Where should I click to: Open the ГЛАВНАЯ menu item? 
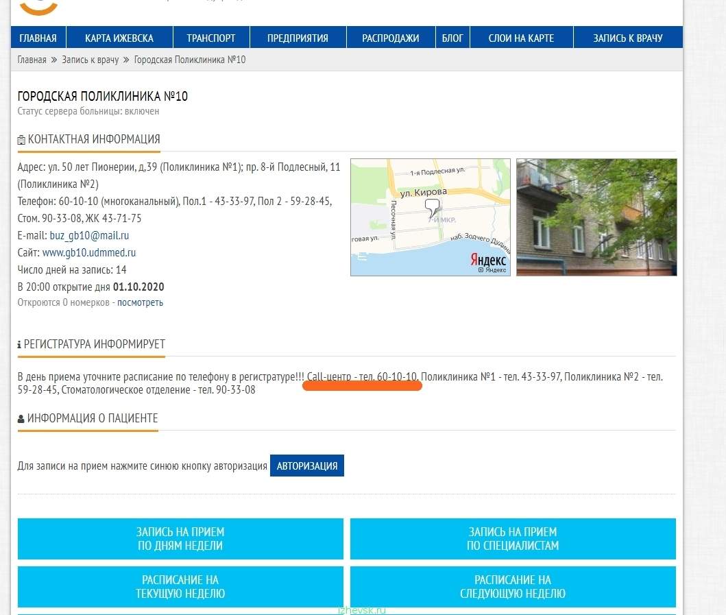tap(38, 38)
